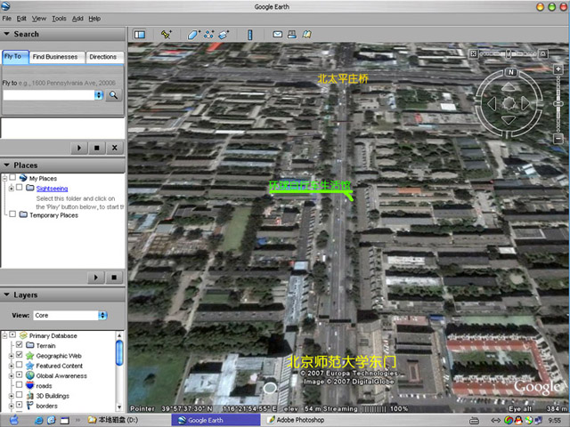This screenshot has height=427, width=570.
Task: Select the Add Polygon tool
Action: coord(193,34)
